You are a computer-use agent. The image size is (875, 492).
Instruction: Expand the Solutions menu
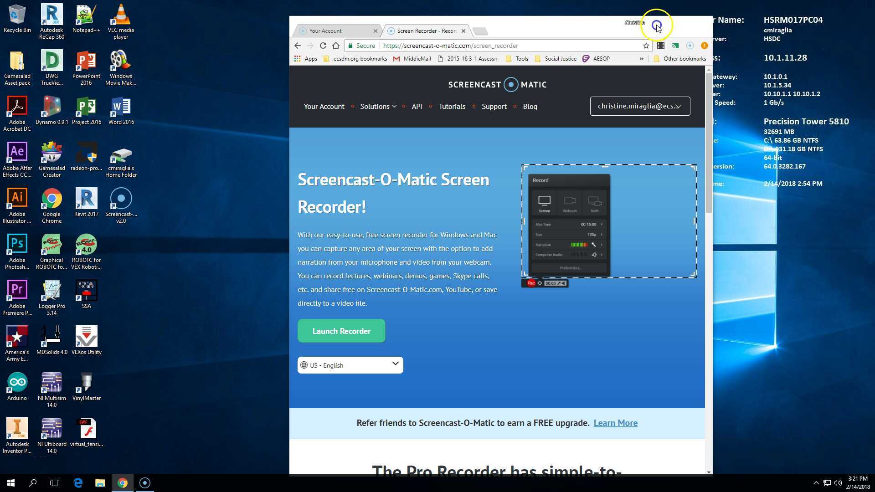[378, 107]
